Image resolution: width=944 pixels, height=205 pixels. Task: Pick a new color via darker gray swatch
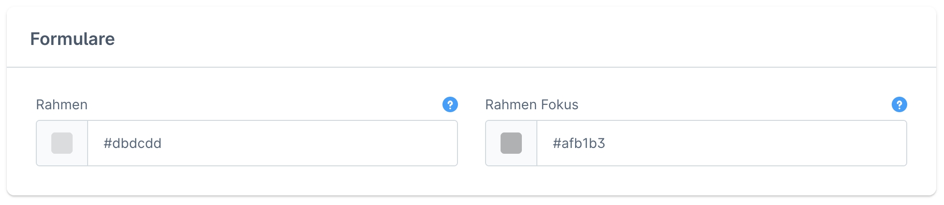(511, 143)
